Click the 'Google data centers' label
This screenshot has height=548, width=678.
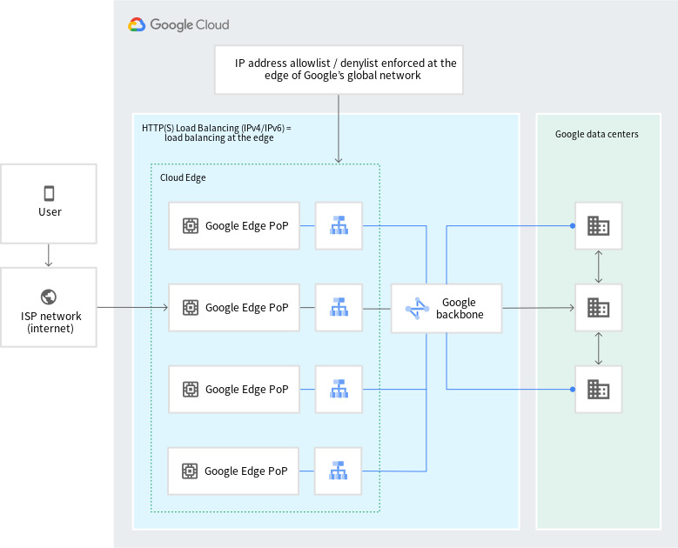tap(597, 134)
